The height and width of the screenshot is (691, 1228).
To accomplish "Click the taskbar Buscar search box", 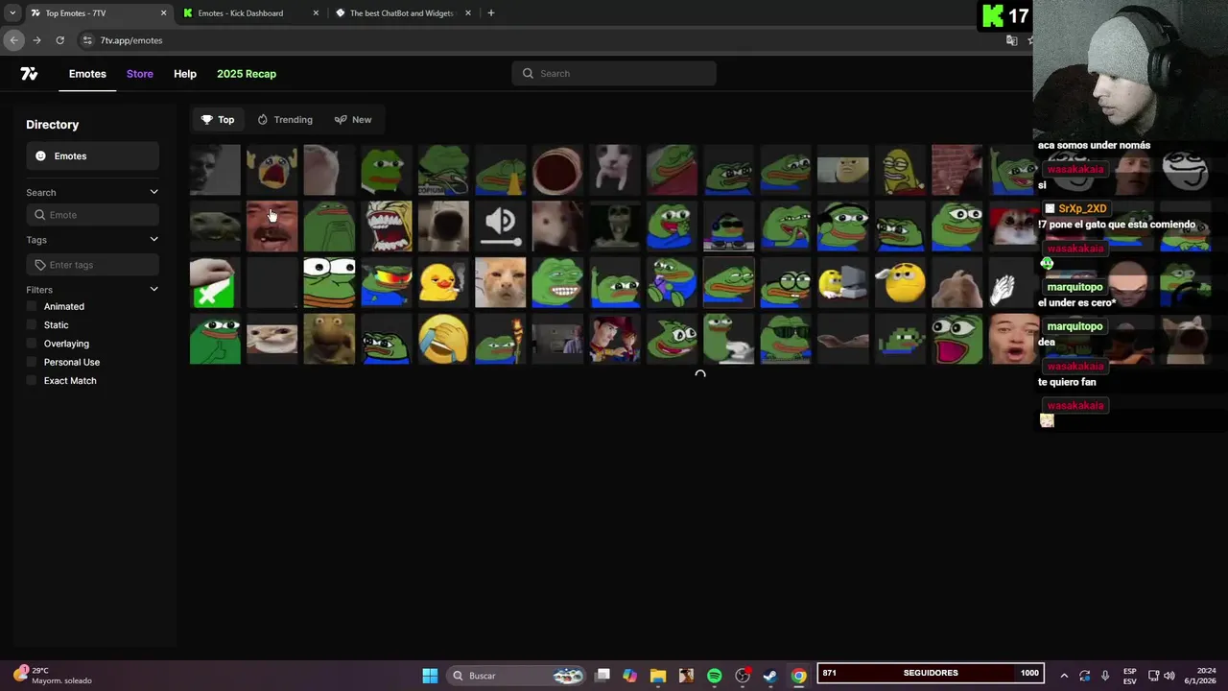I will [518, 676].
